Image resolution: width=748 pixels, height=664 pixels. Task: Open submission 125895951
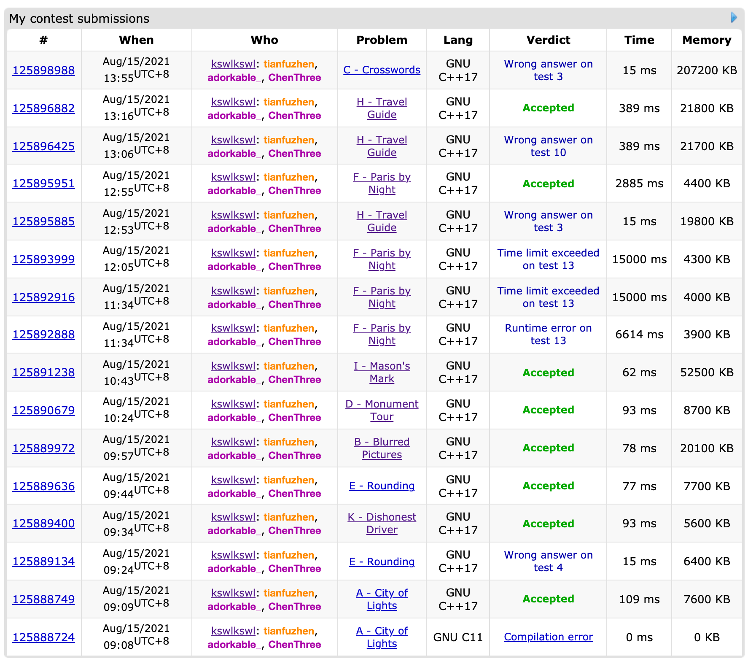pyautogui.click(x=43, y=184)
